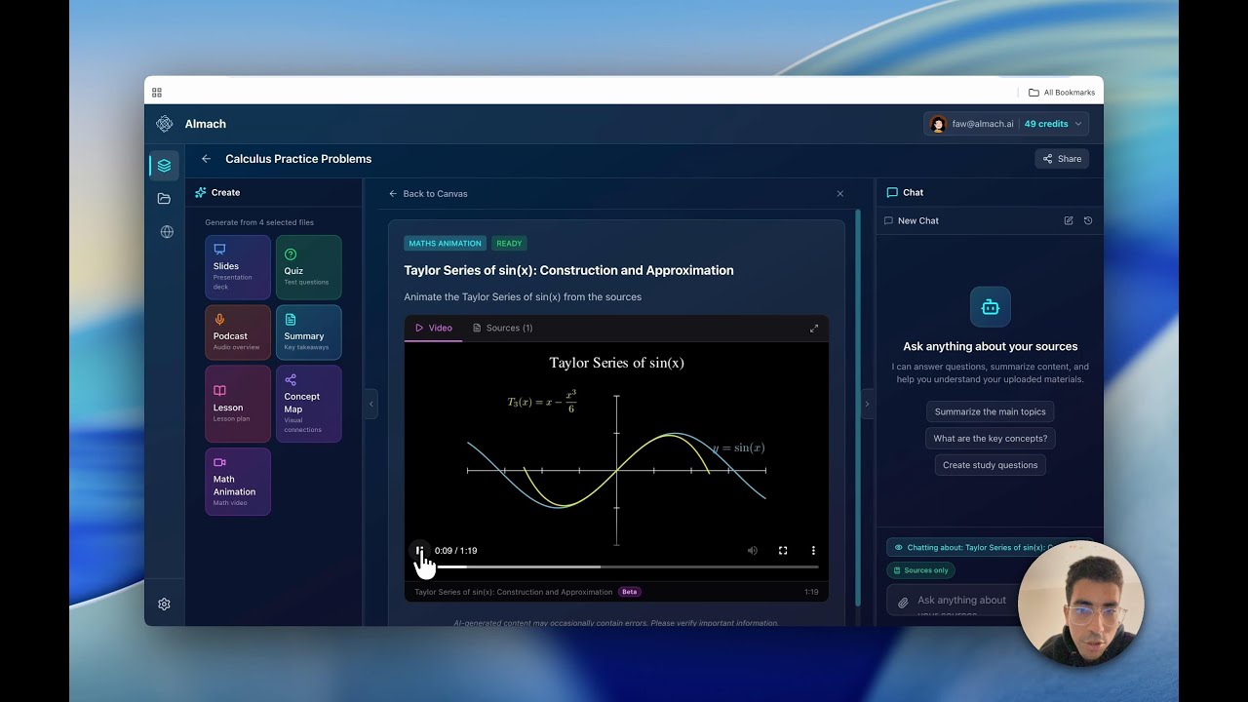Click Create study questions suggestion
This screenshot has width=1248, height=702.
[991, 465]
